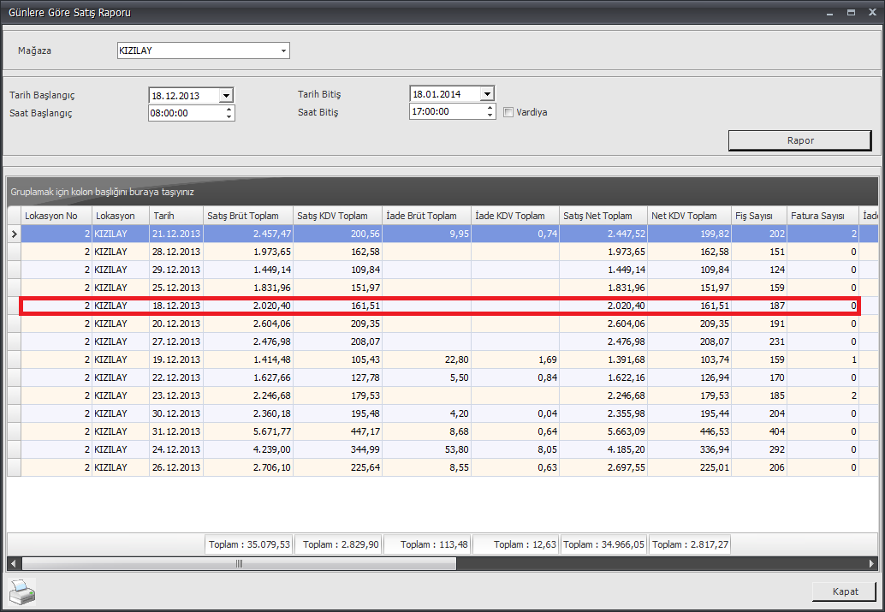Select the date cell 23.12.2013
The height and width of the screenshot is (612, 885).
pyautogui.click(x=176, y=395)
